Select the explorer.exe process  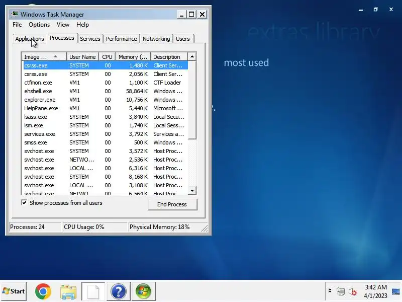tap(106, 100)
